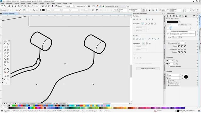Image resolution: width=201 pixels, height=113 pixels.
Task: Toggle distribute to selection extent option
Action: pos(144,44)
